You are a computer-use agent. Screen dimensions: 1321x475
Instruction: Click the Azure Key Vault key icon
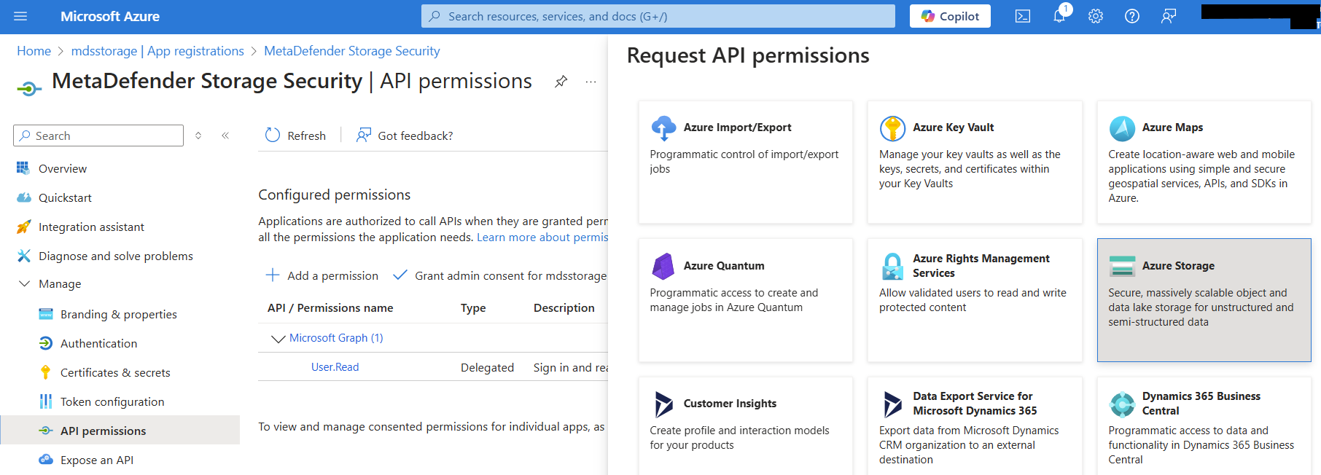[x=892, y=127]
